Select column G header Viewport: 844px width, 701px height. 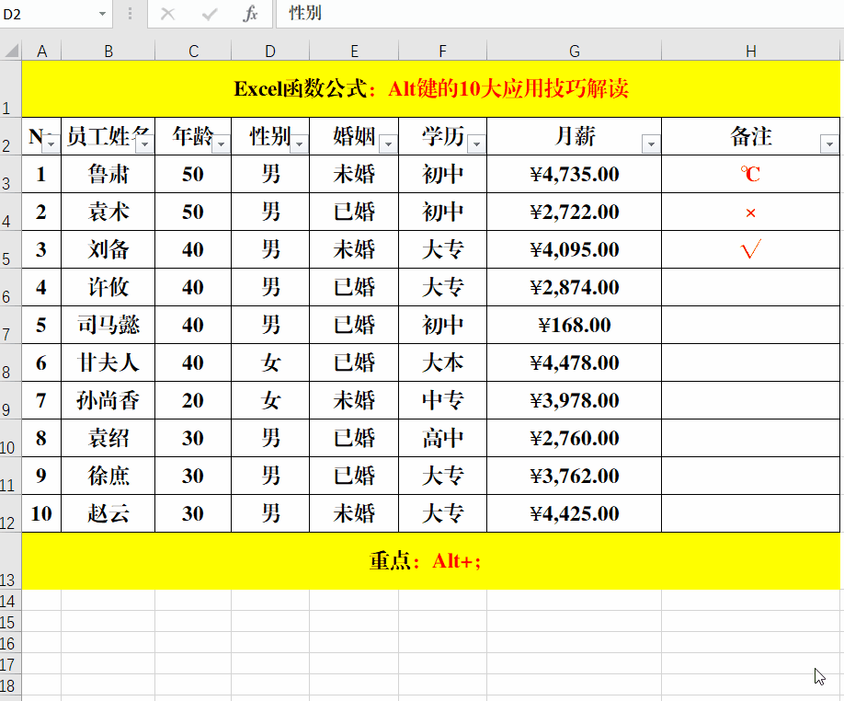(x=575, y=52)
